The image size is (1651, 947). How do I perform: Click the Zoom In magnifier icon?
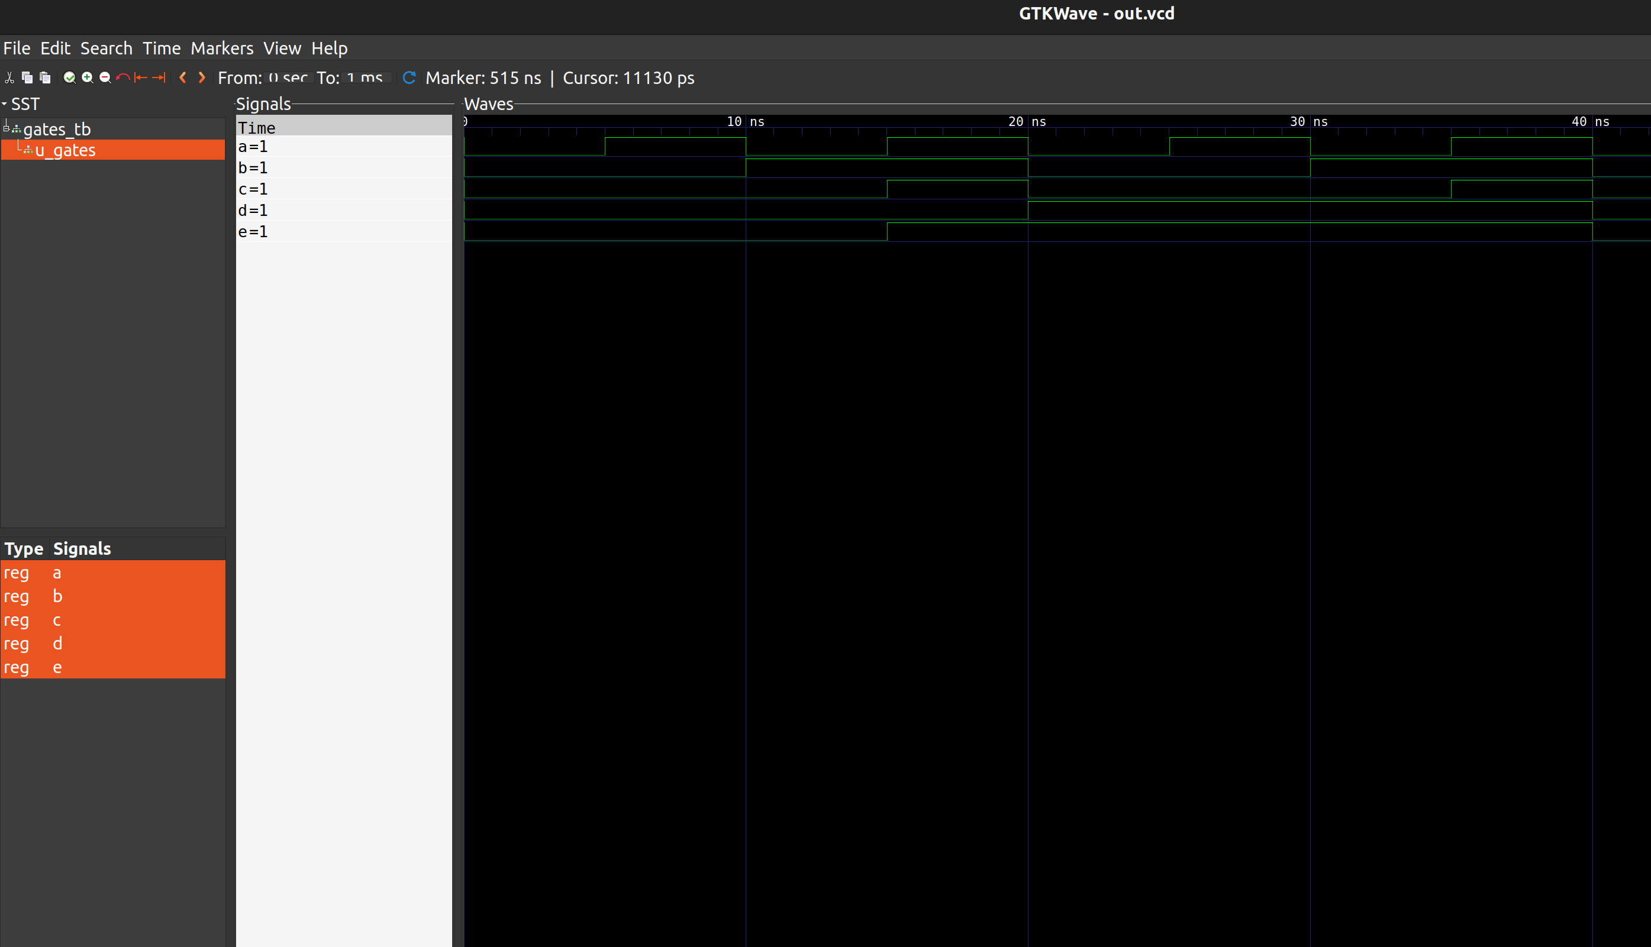(87, 78)
